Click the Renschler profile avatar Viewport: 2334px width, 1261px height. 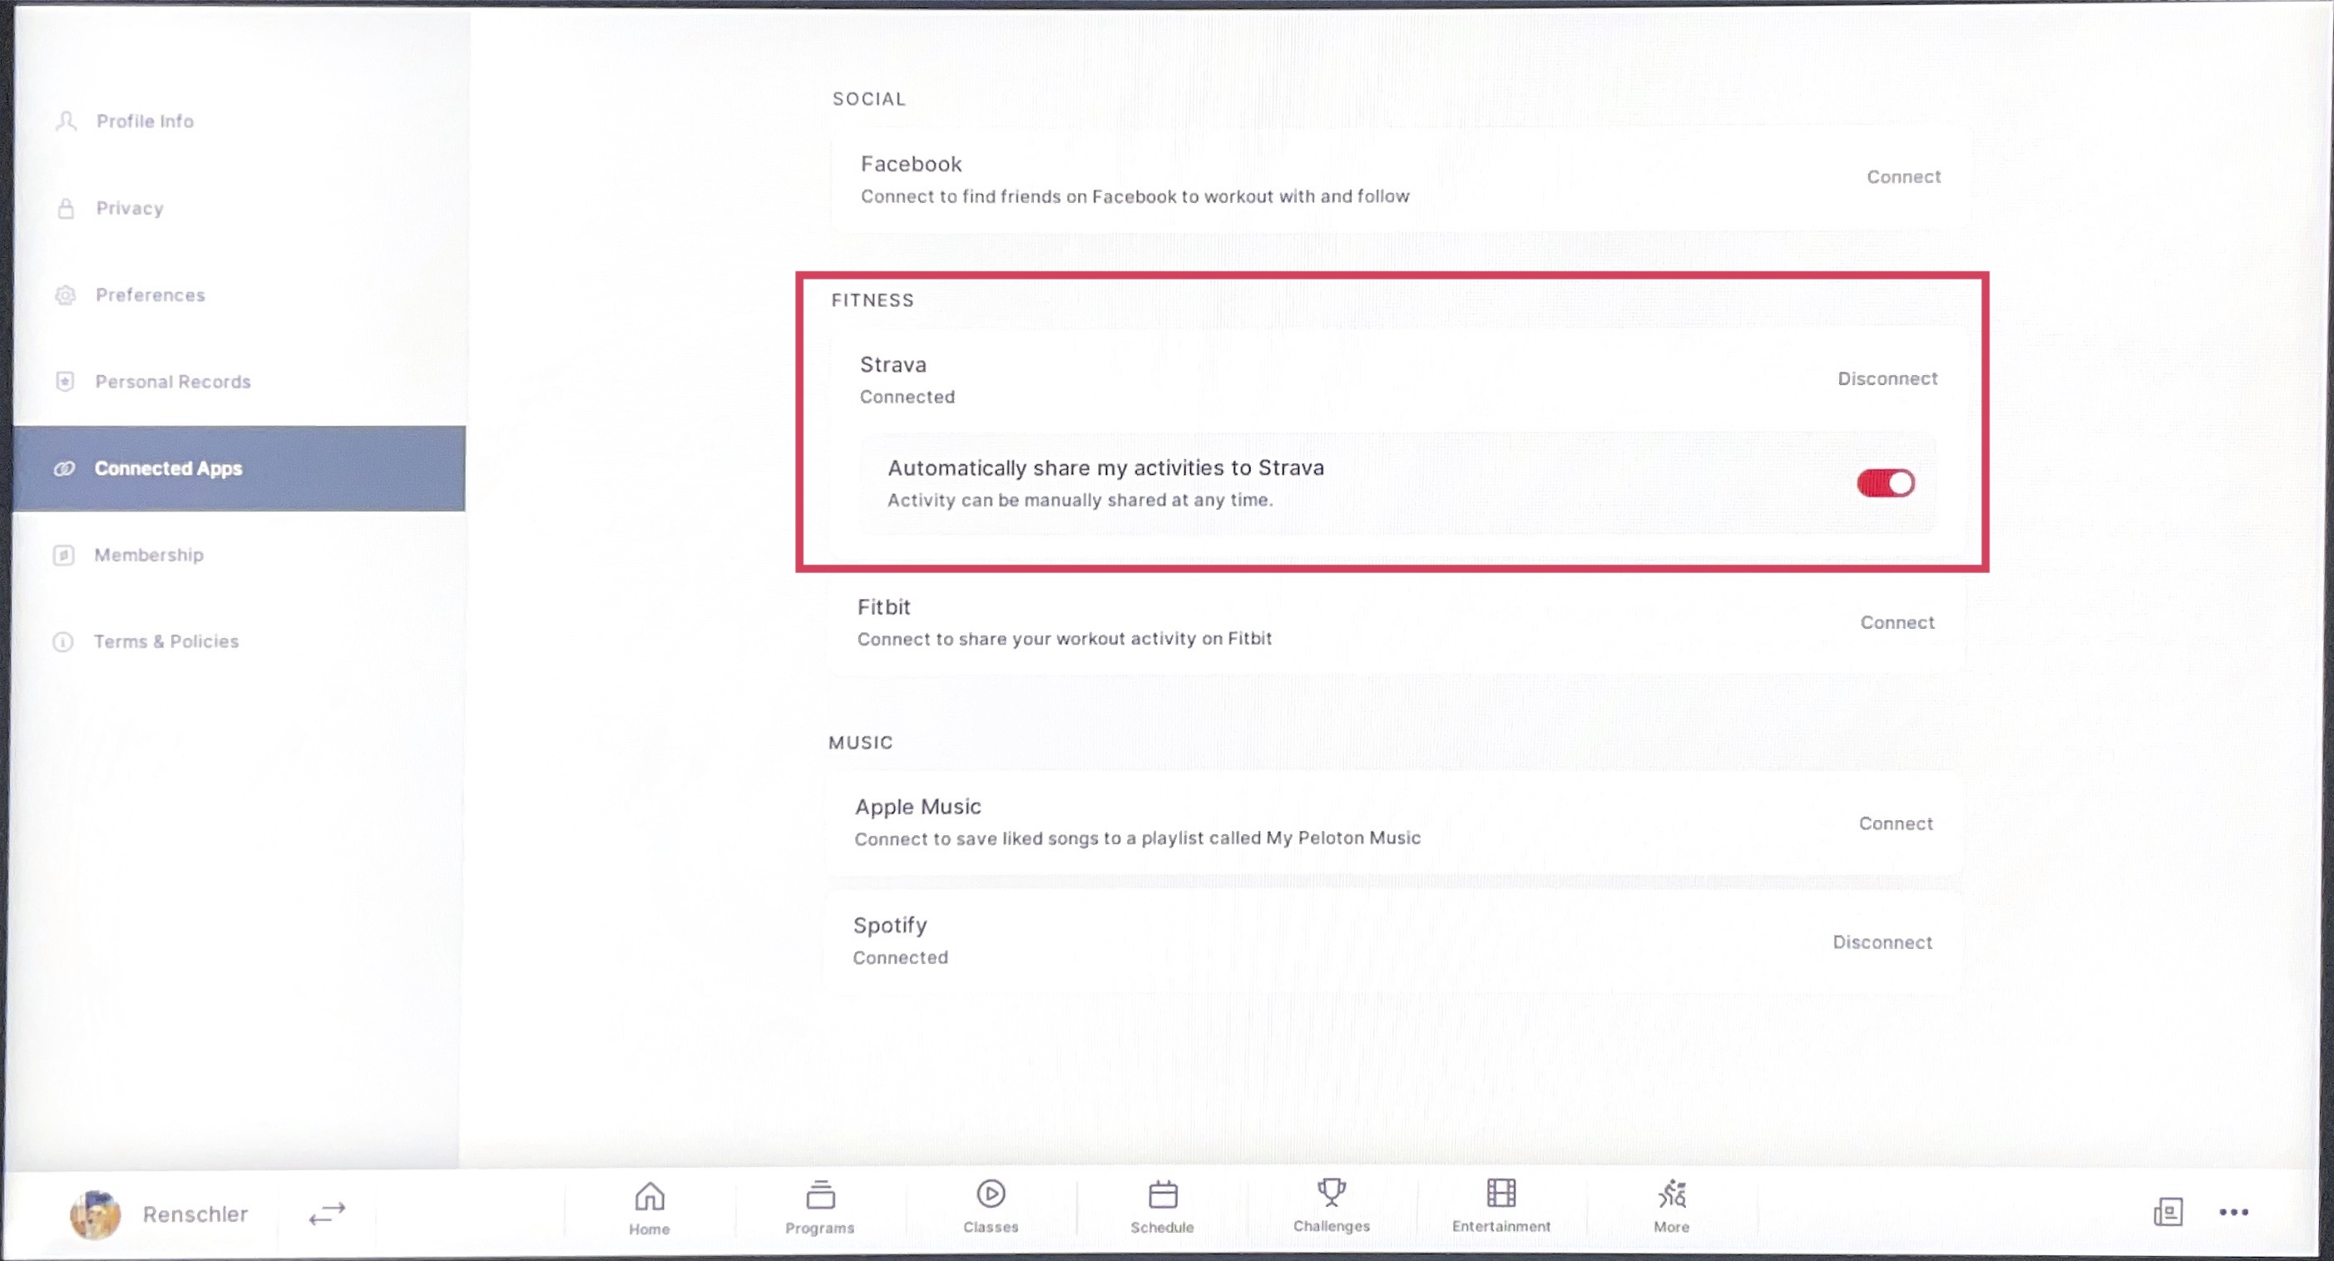click(95, 1214)
